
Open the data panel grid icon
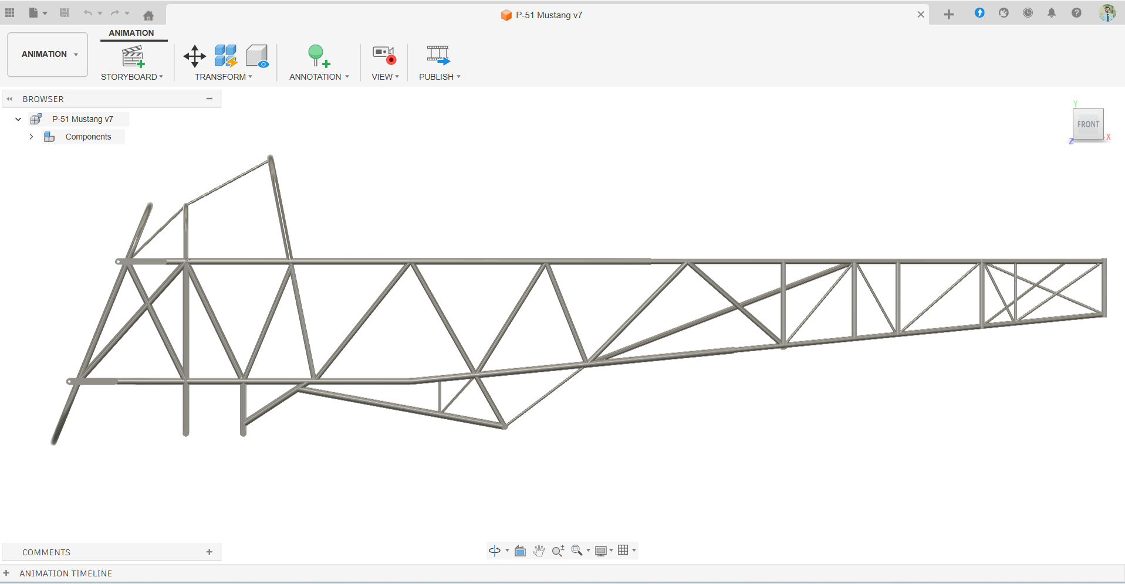[10, 13]
